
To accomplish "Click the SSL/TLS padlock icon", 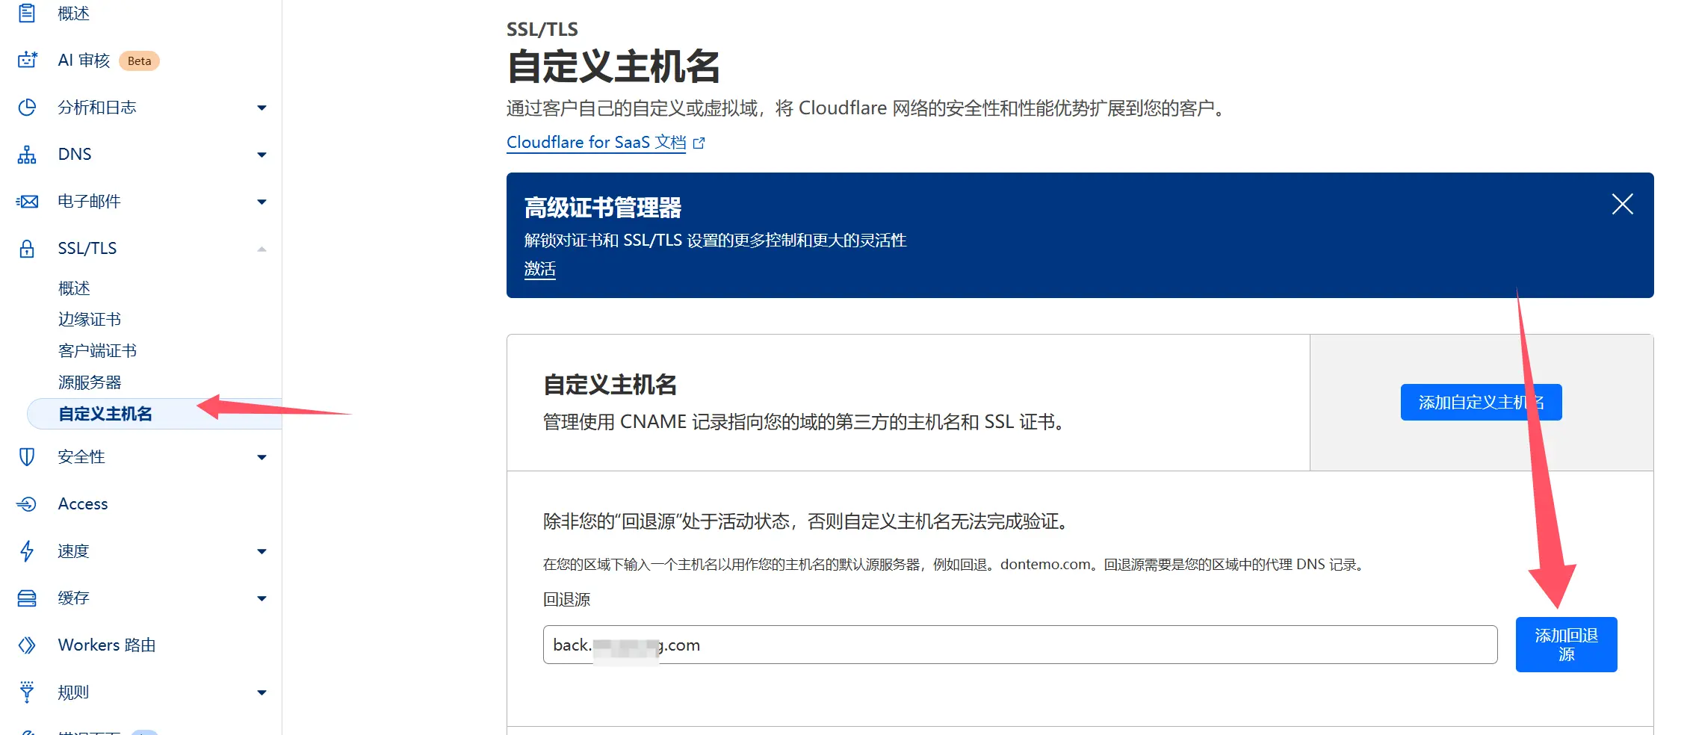I will click(x=27, y=249).
